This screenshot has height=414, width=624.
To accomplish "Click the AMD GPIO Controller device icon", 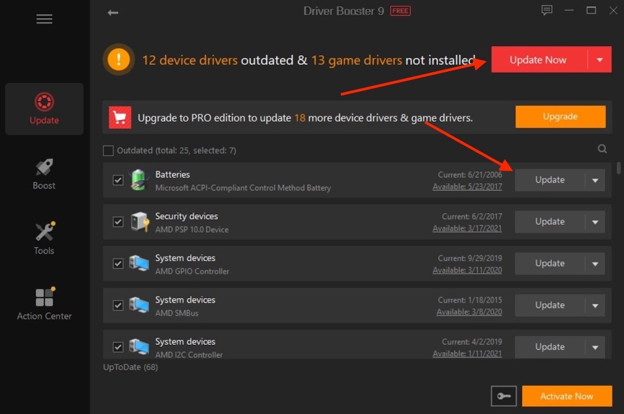I will [x=139, y=263].
